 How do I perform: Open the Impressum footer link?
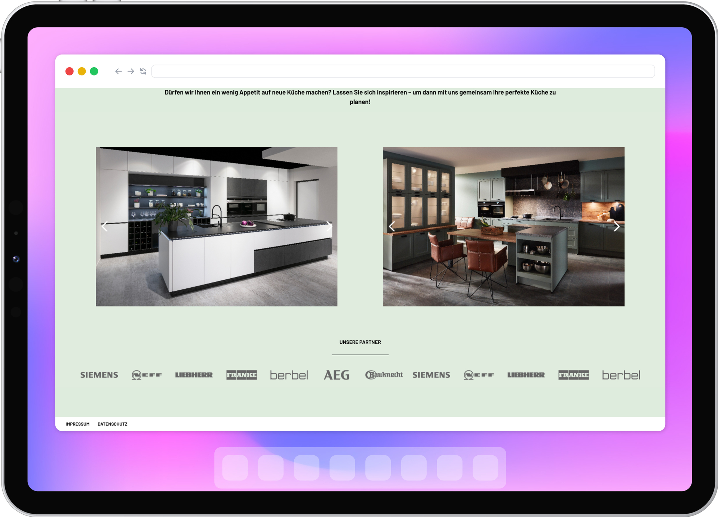pyautogui.click(x=77, y=424)
